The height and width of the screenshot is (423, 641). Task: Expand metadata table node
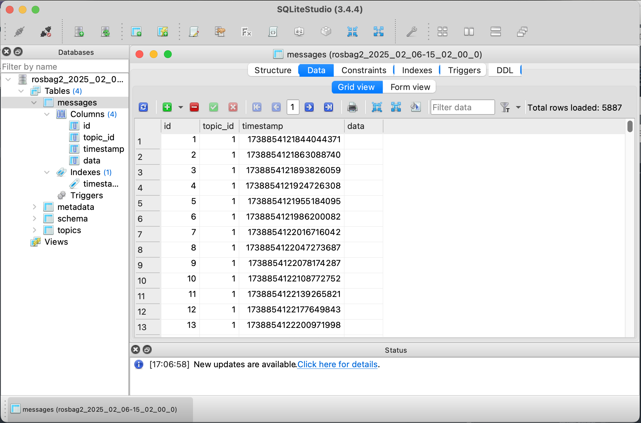(34, 207)
